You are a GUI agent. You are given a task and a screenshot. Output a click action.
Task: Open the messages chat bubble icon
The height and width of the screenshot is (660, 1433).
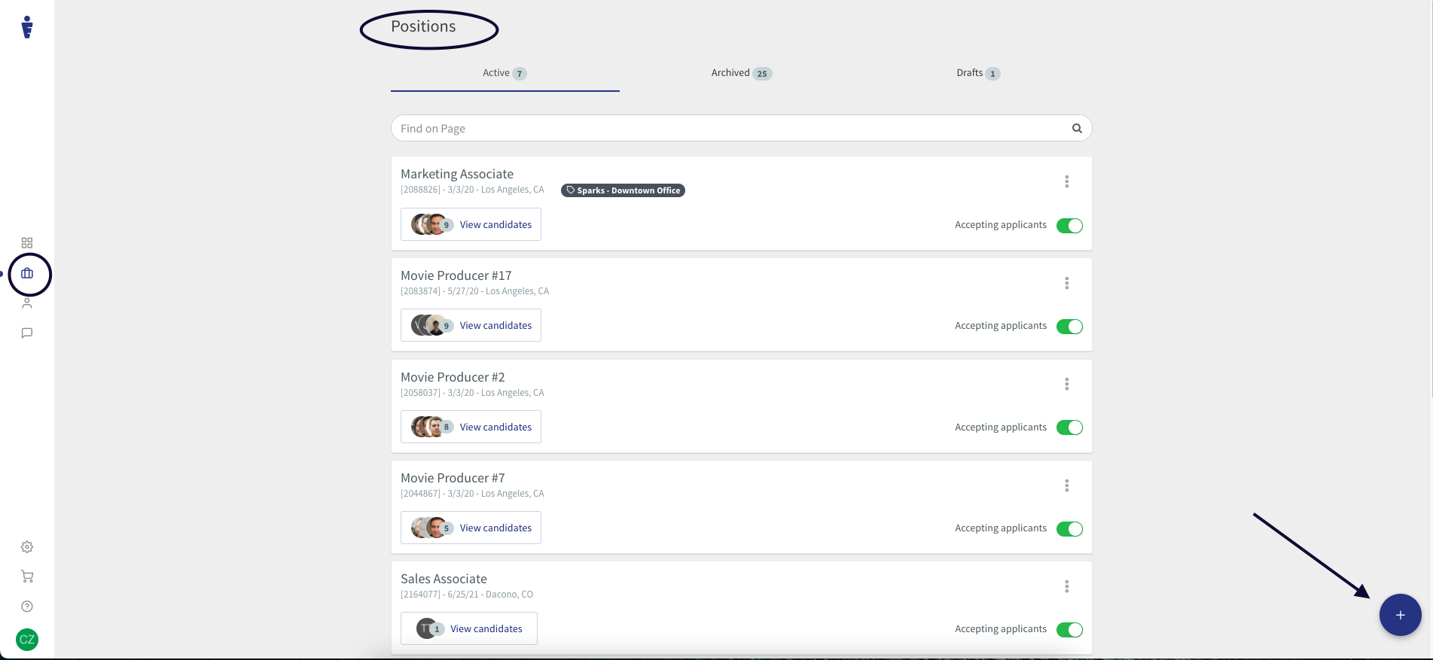(x=27, y=333)
